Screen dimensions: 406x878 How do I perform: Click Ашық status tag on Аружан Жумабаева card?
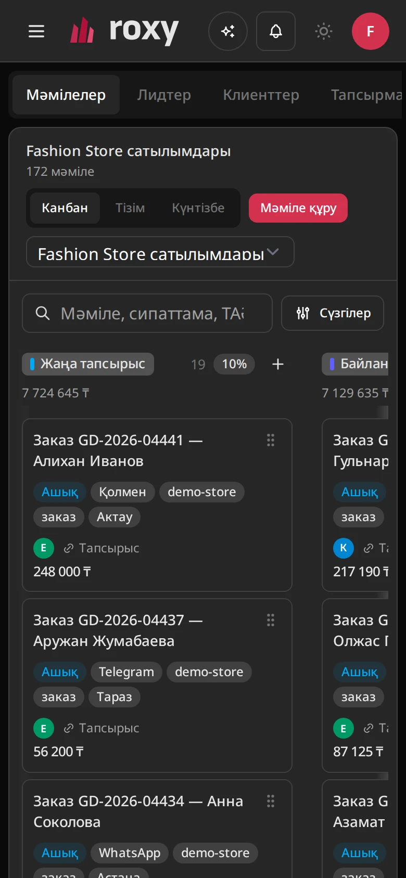tap(60, 672)
